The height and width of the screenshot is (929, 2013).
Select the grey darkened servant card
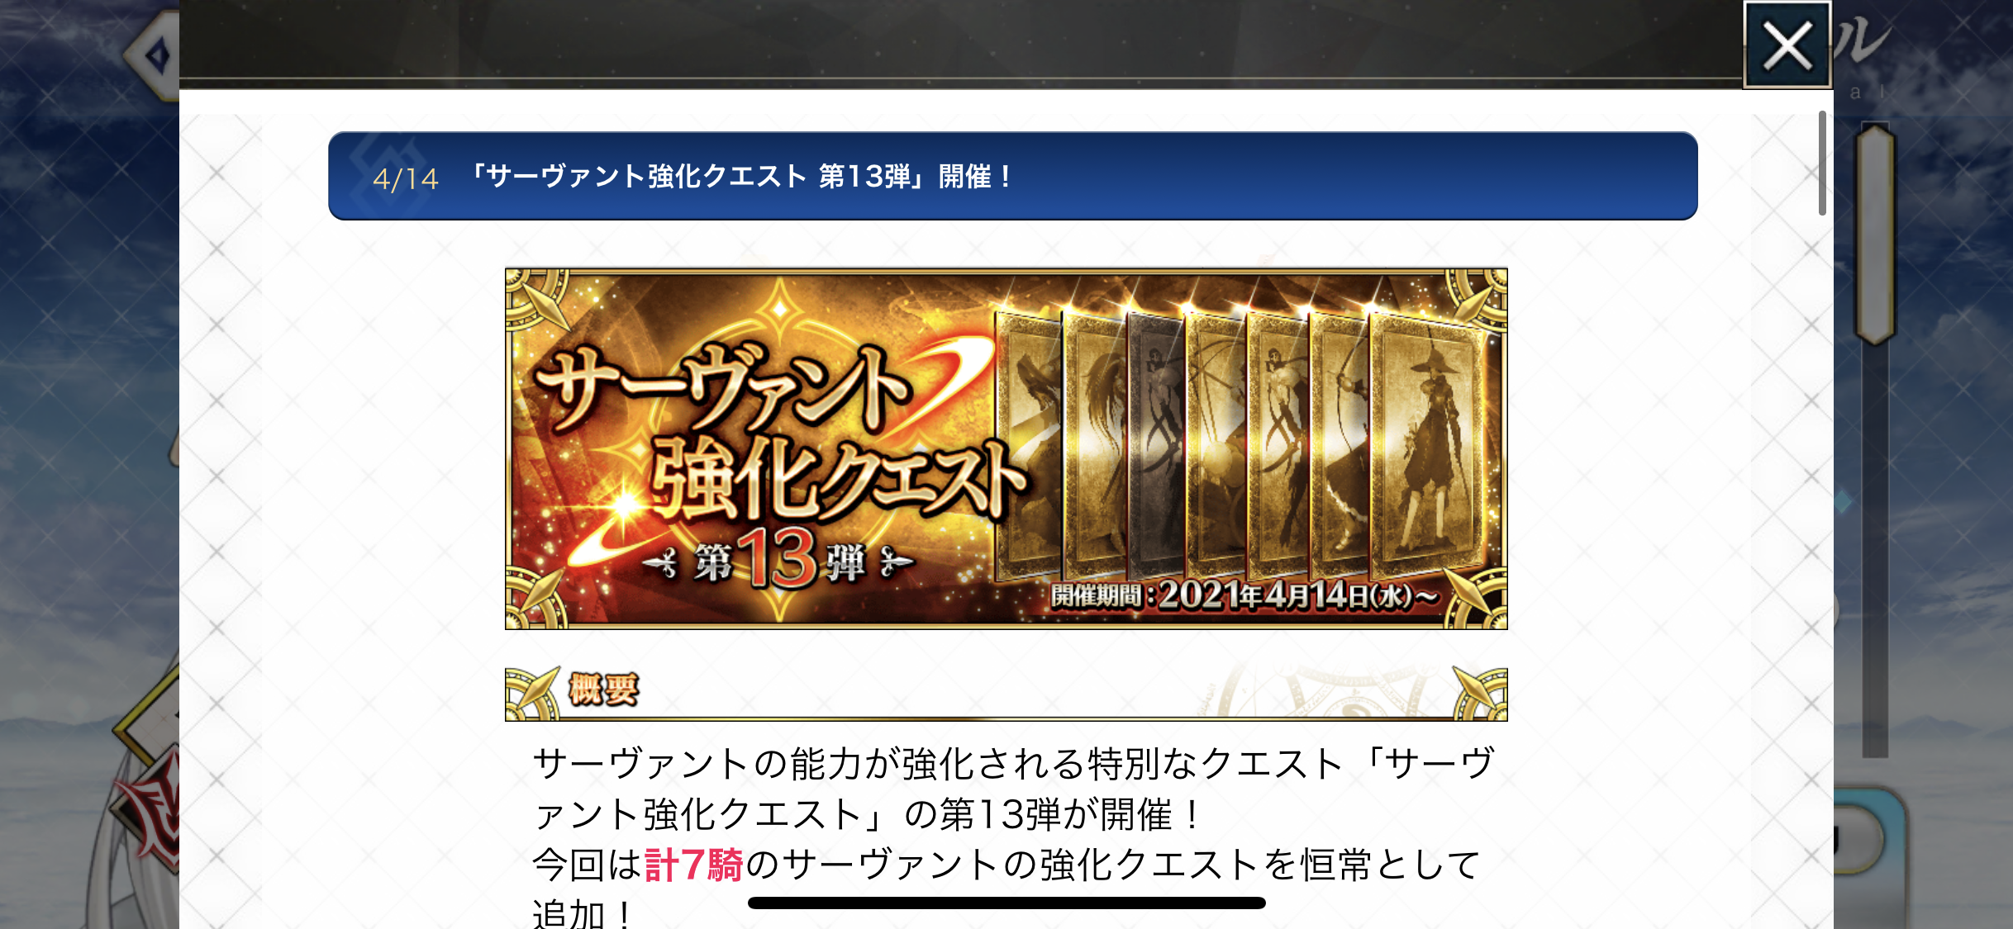[1156, 446]
